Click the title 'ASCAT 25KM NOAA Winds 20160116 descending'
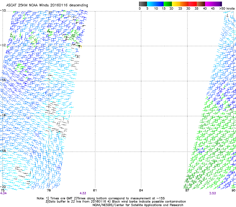236x207 pixels. pyautogui.click(x=47, y=5)
